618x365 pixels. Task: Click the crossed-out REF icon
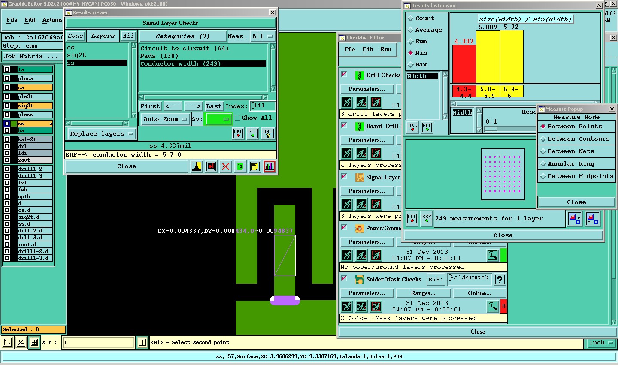point(226,166)
